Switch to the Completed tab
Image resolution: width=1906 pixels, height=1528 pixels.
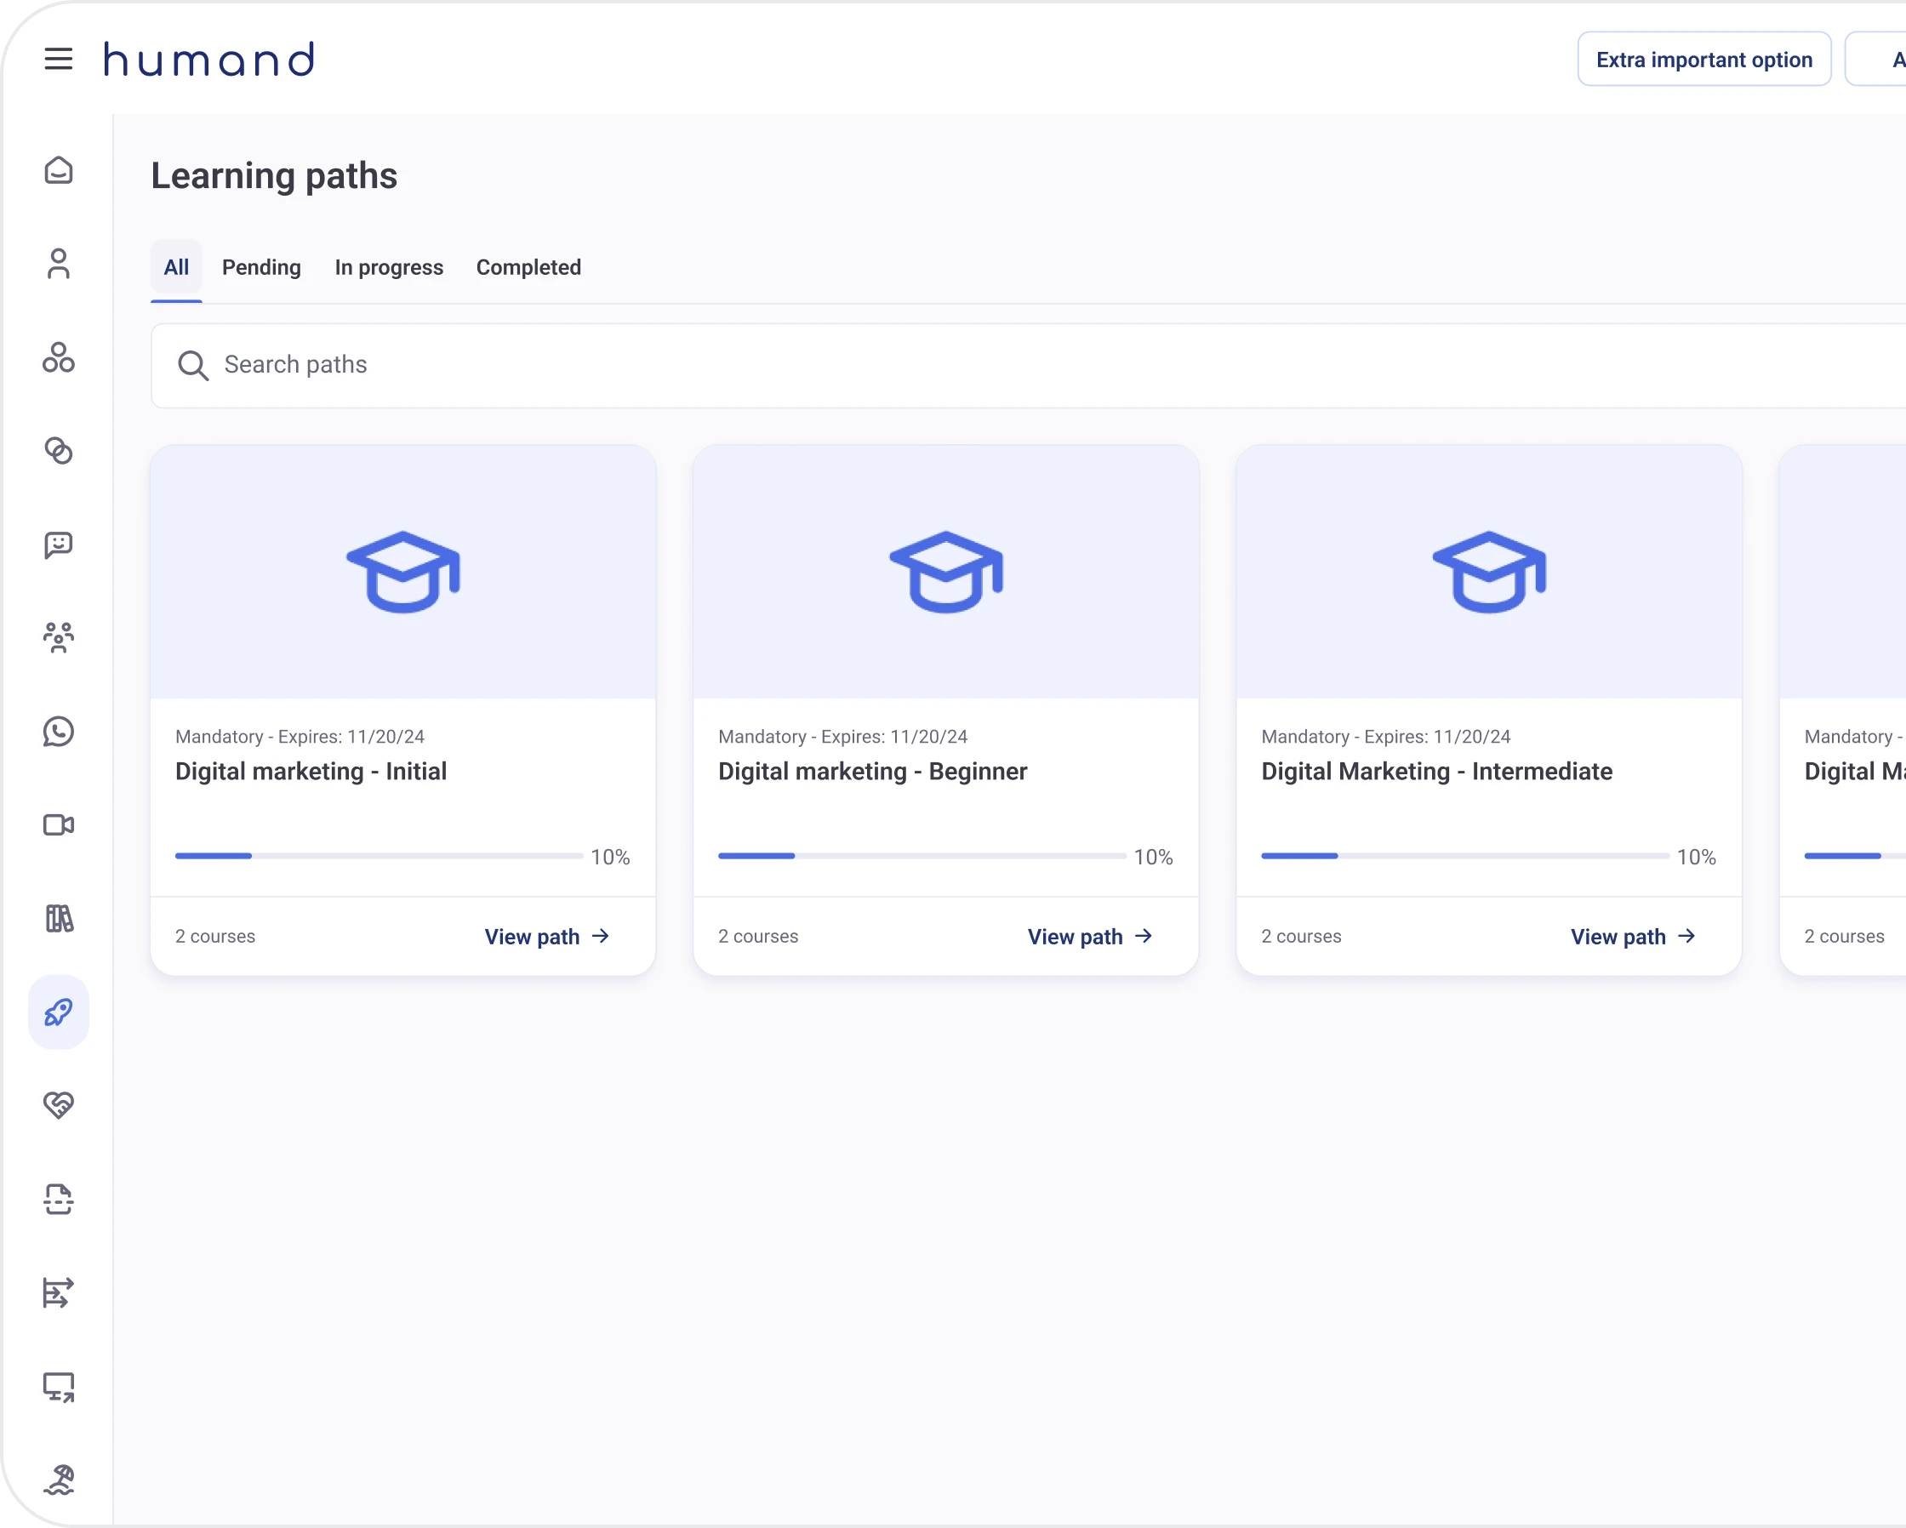(x=528, y=267)
